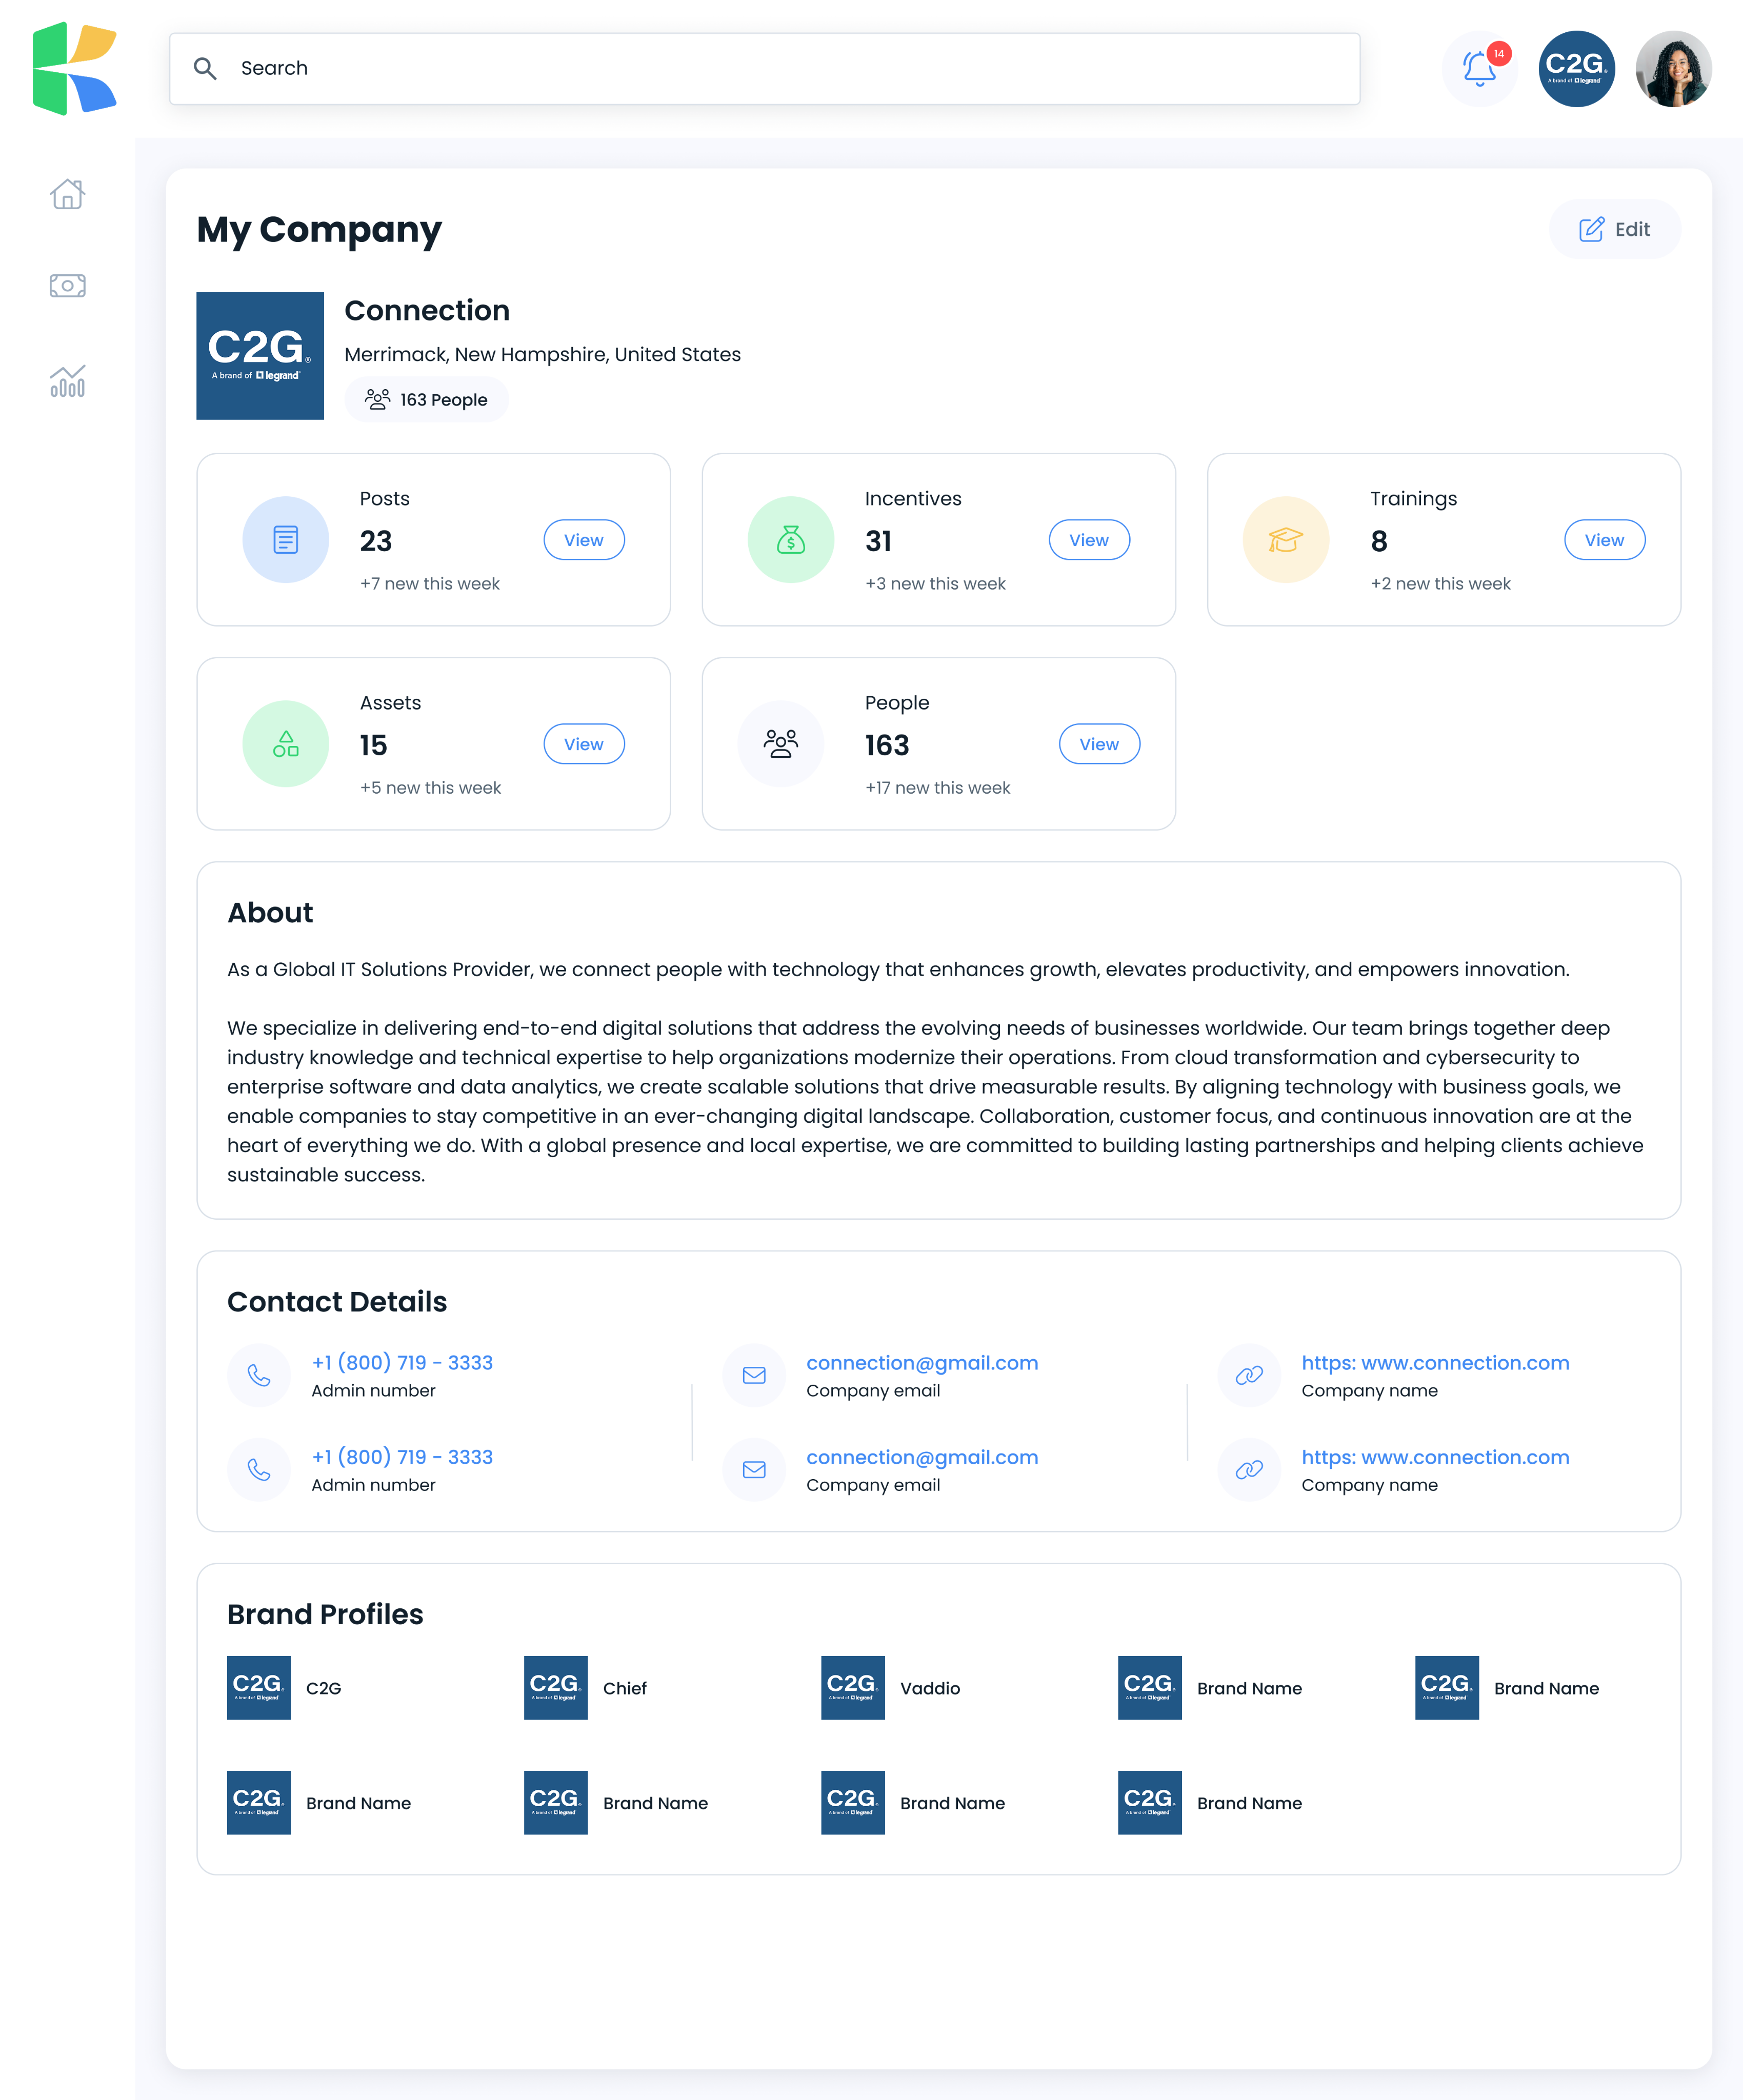Image resolution: width=1743 pixels, height=2100 pixels.
Task: View People card
Action: [x=1100, y=744]
